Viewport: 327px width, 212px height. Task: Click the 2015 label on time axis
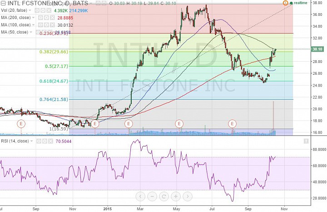(108, 209)
